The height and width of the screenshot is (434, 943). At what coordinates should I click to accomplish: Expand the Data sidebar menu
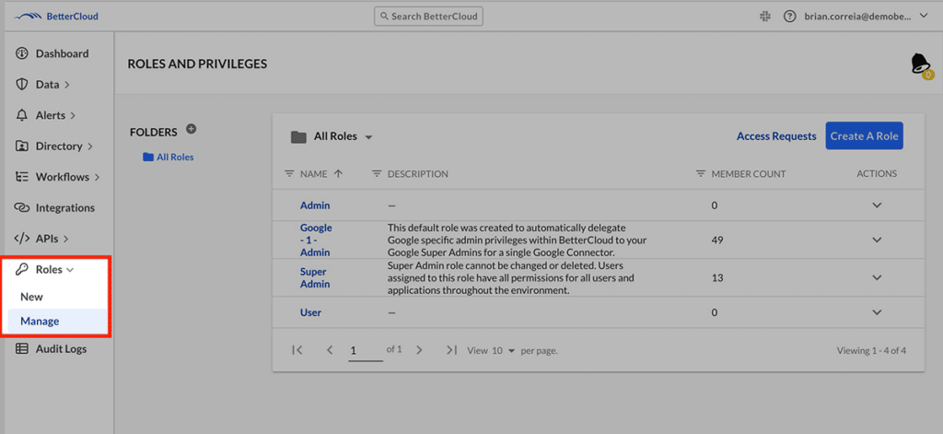66,85
